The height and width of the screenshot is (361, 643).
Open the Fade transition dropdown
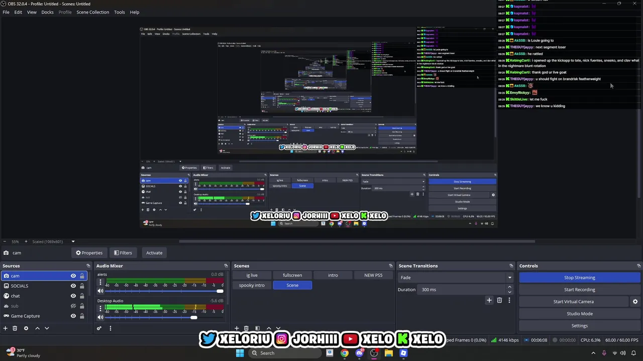tap(456, 277)
